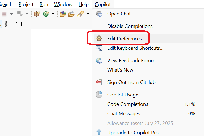Image resolution: width=204 pixels, height=136 pixels.
Task: Open View Feedback Forum... entry
Action: click(148, 61)
